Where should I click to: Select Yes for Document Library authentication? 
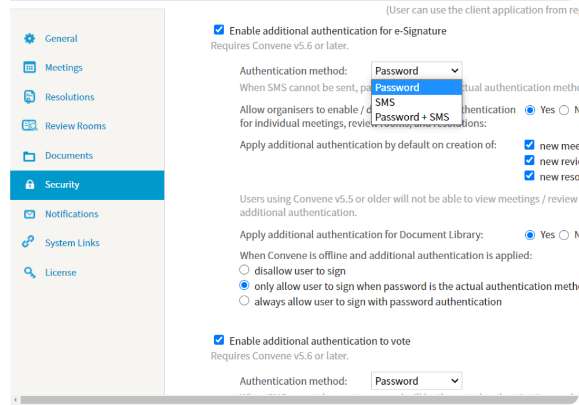[530, 235]
